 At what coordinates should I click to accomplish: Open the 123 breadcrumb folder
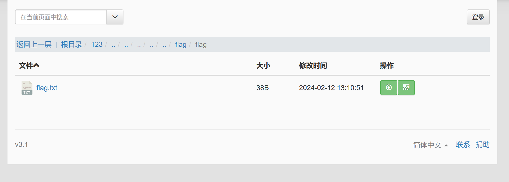coord(97,45)
